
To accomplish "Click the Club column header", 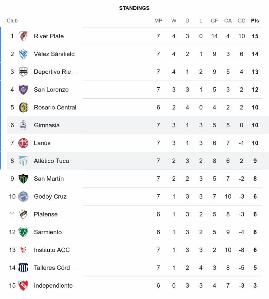I will [12, 21].
